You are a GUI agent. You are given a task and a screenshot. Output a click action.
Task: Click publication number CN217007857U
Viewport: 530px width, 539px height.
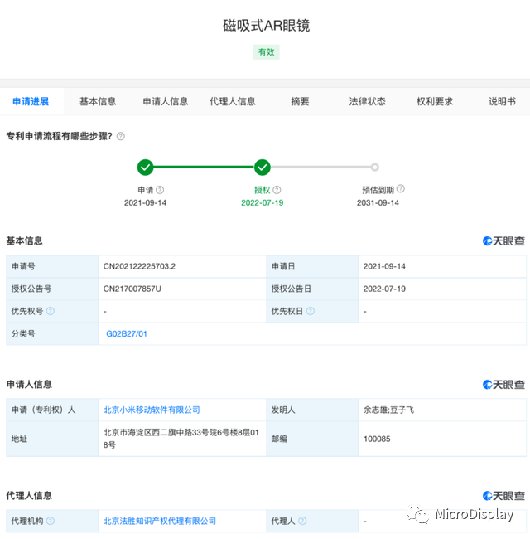coord(132,289)
